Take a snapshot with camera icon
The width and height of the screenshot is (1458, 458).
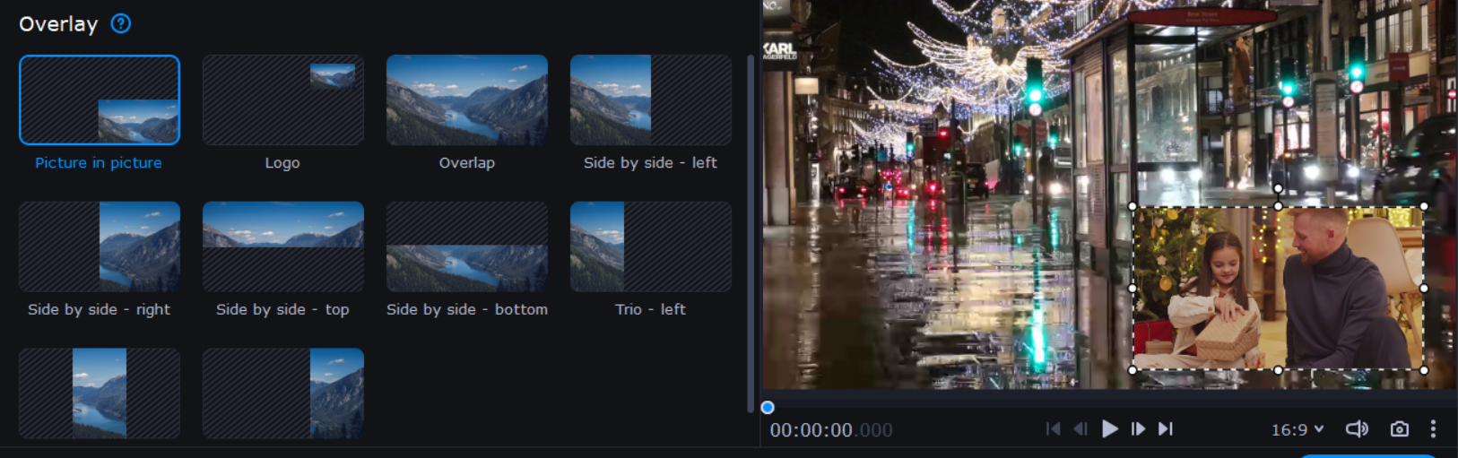pos(1399,429)
